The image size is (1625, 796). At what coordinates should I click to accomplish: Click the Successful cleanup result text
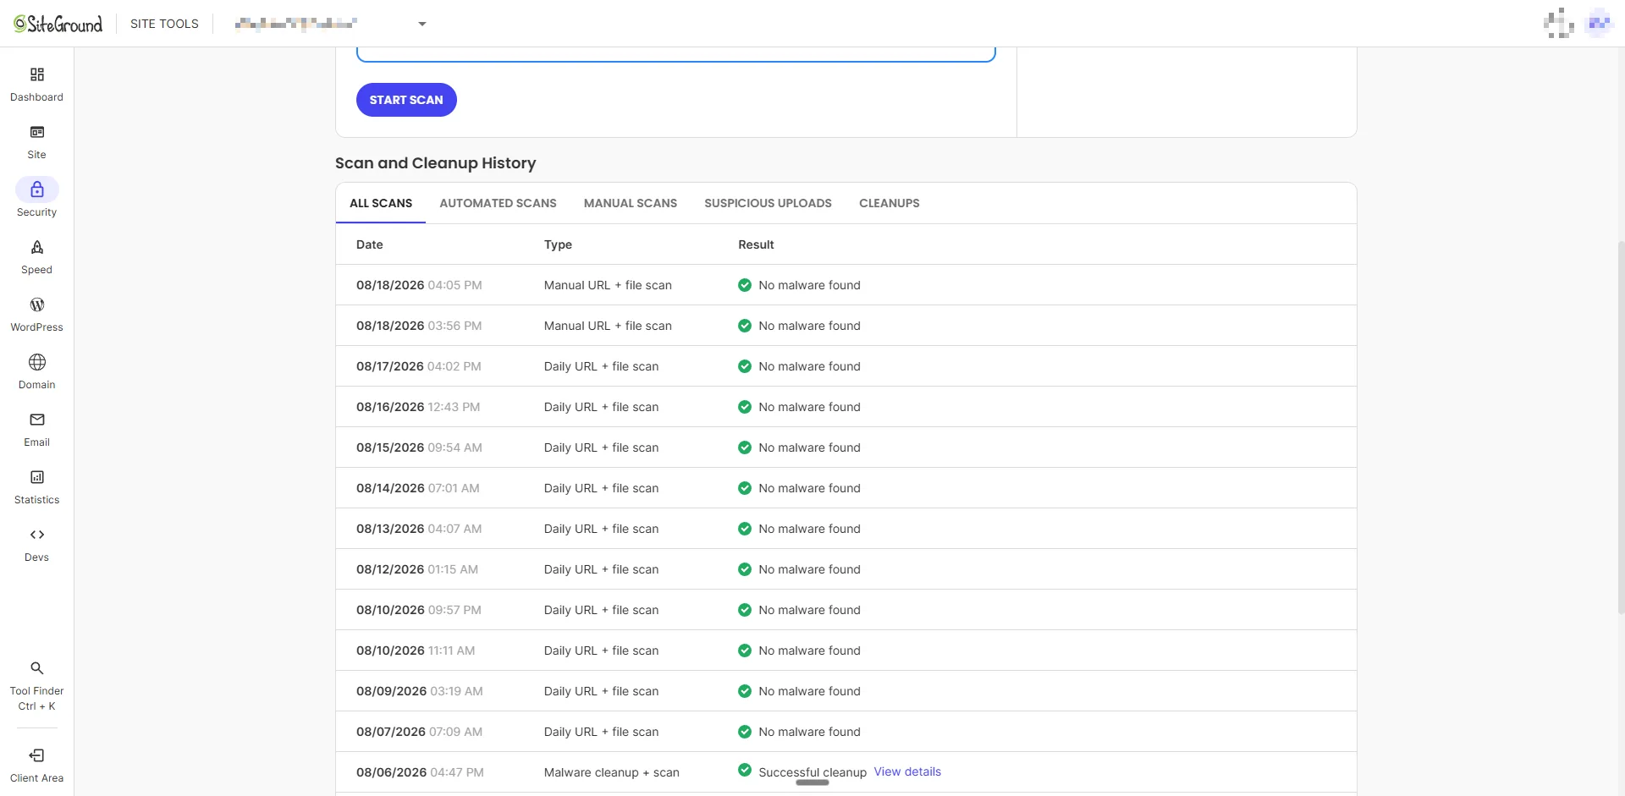pyautogui.click(x=812, y=772)
